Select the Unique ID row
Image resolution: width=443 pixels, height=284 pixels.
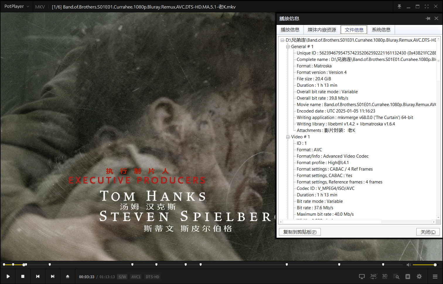366,53
